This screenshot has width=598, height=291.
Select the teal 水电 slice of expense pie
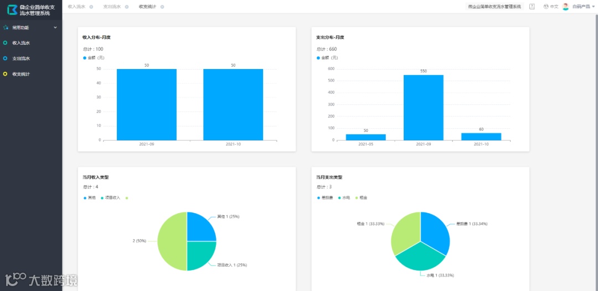[x=421, y=258]
